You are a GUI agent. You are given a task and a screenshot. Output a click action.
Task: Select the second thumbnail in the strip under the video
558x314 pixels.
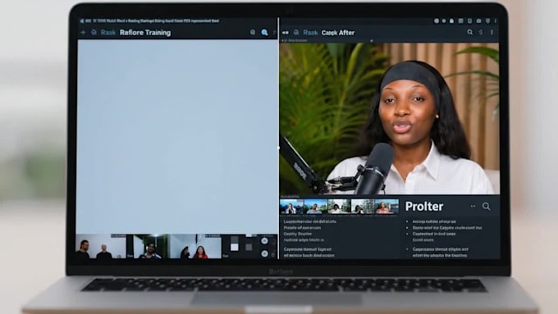(315, 207)
